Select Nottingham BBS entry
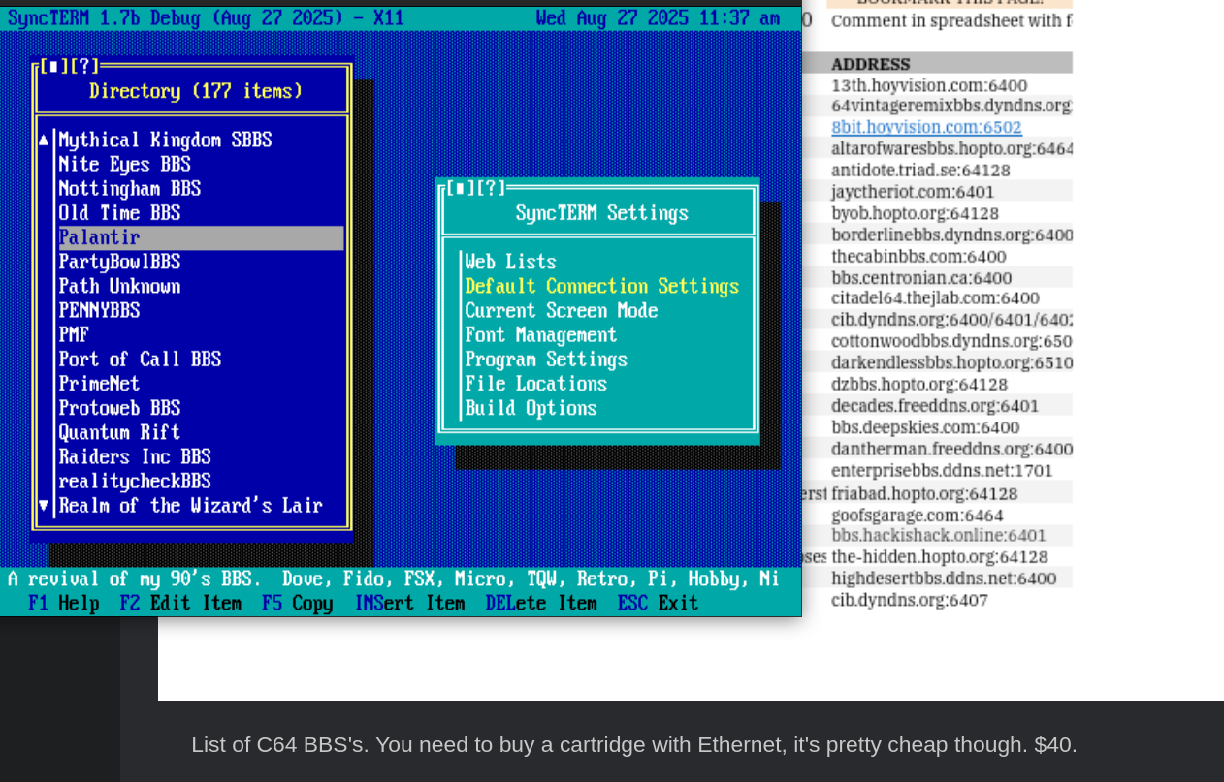This screenshot has width=1224, height=782. click(130, 189)
